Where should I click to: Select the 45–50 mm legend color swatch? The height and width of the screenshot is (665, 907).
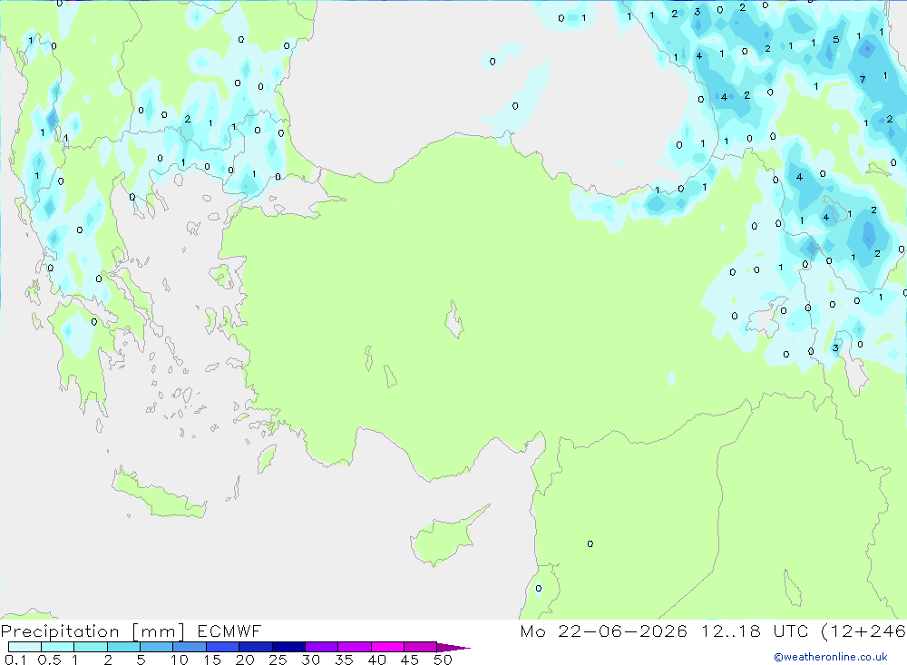(421, 647)
